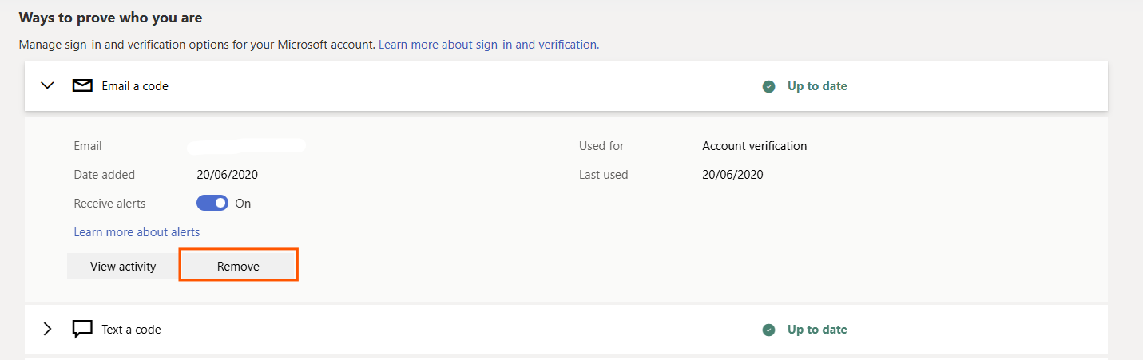Click the Receive alerts label
The width and height of the screenshot is (1143, 360).
[110, 204]
